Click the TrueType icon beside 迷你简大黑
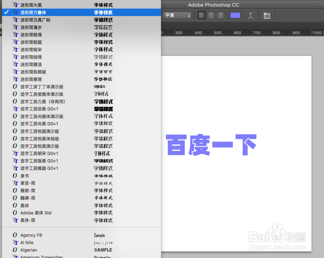 coord(15,5)
